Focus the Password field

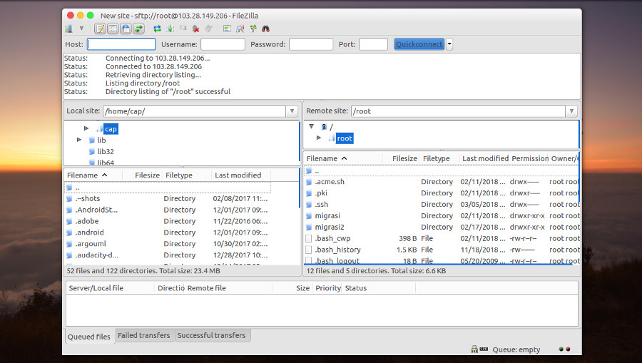311,44
